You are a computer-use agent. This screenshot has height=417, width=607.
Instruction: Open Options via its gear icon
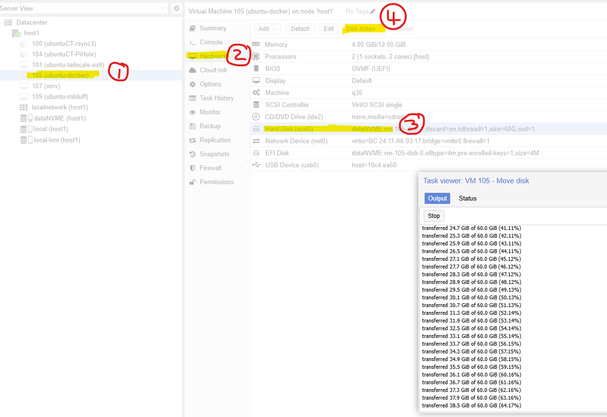193,84
